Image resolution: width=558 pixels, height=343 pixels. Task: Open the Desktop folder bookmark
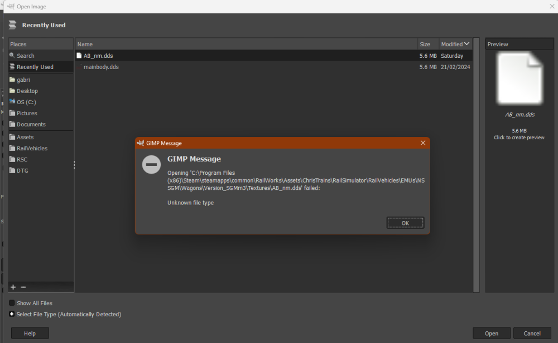(27, 91)
